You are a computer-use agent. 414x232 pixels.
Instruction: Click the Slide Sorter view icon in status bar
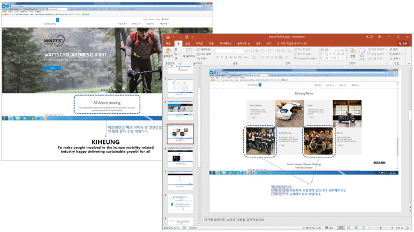coord(349,227)
